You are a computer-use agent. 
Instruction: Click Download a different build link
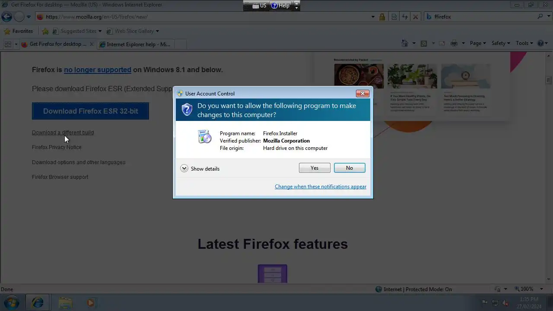[63, 133]
